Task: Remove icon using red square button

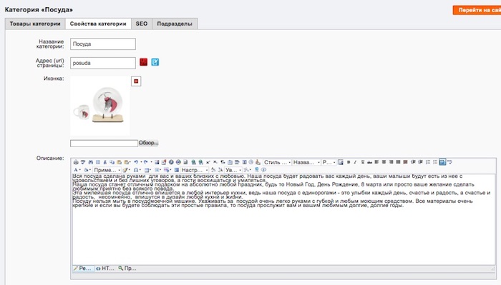Action: (136, 81)
